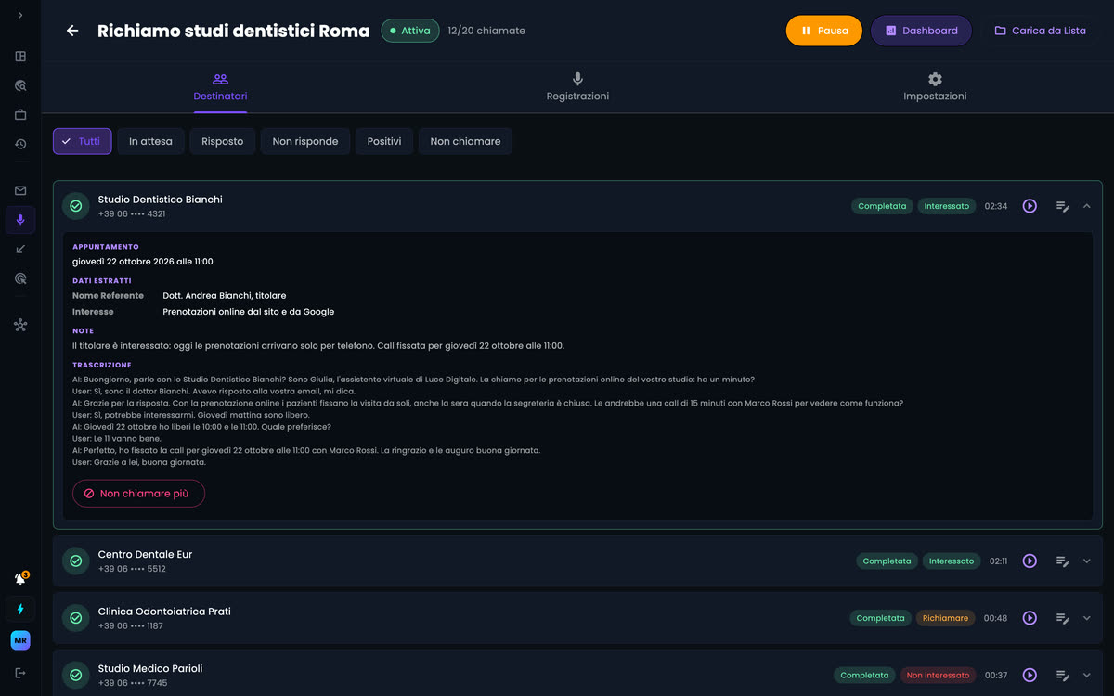
Task: Open the campaign Dashboard button
Action: (x=921, y=31)
